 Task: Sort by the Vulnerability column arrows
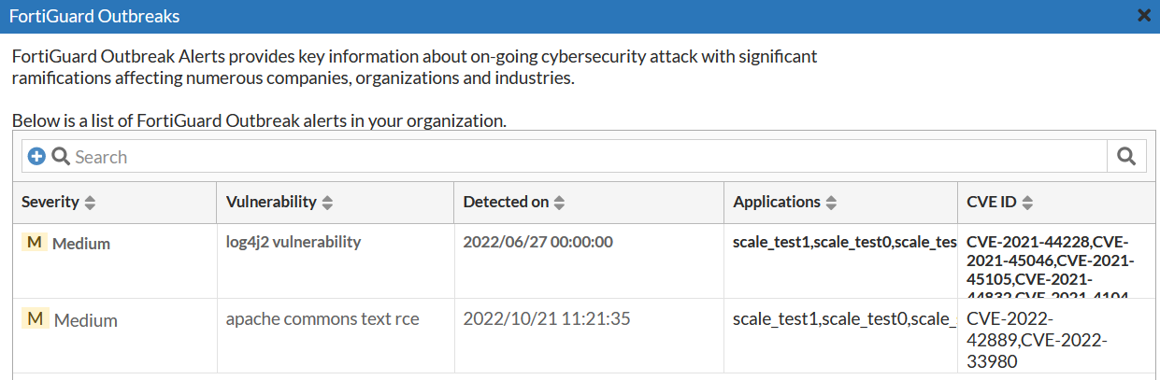click(328, 203)
